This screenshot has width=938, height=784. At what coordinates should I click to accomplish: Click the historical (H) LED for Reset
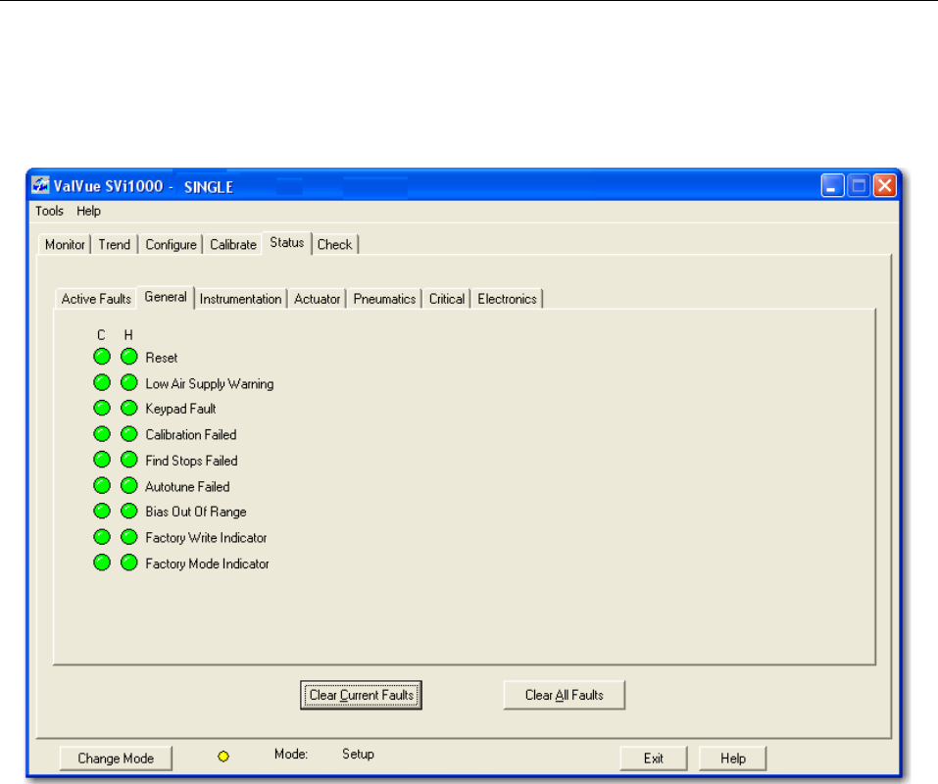[128, 357]
